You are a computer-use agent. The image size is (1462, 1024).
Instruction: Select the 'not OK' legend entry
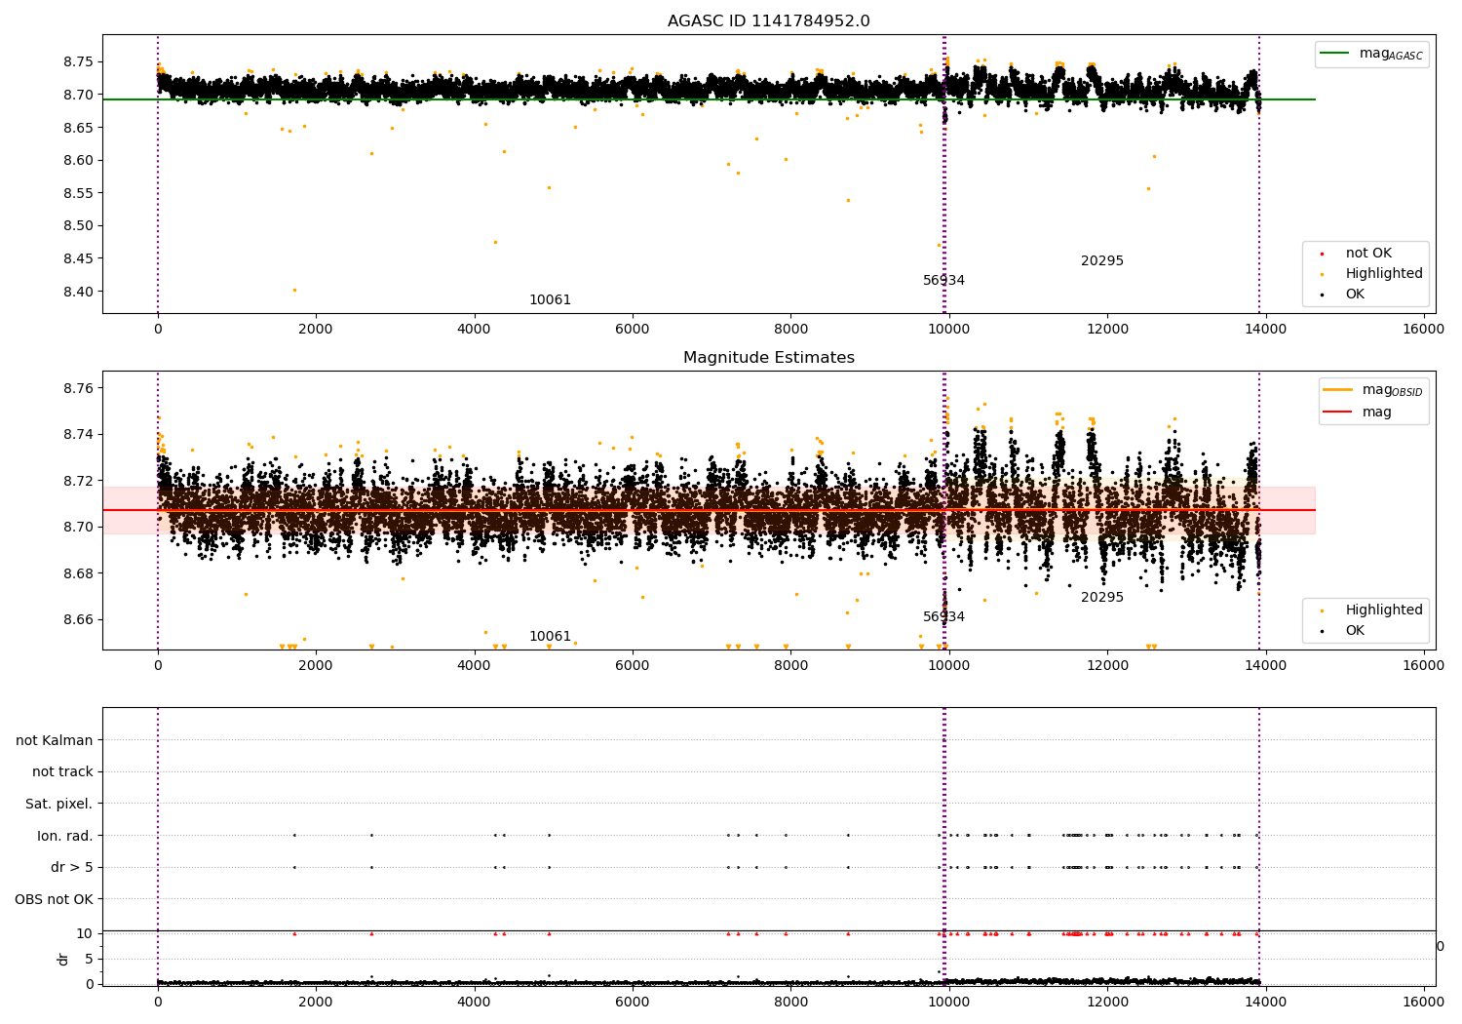[x=1368, y=254]
